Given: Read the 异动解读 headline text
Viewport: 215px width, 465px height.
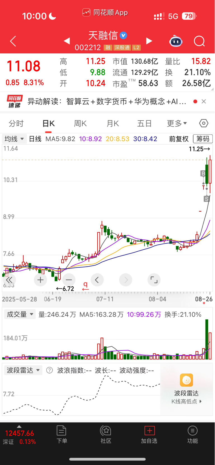Looking at the screenshot, I should pyautogui.click(x=107, y=101).
